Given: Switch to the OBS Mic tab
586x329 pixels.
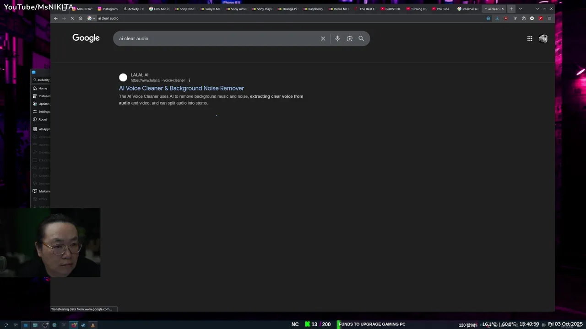Looking at the screenshot, I should tap(159, 9).
